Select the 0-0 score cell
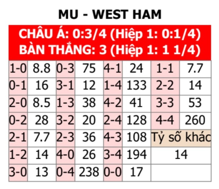Image resolution: width=219 pixels, height=189 pixels. tap(113, 173)
